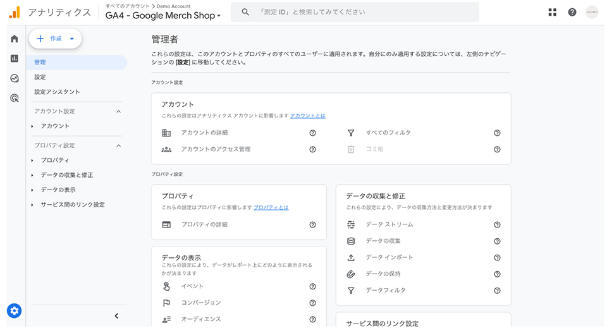Viewport: 607px width, 328px height.
Task: Open データ ストリーム settings
Action: pyautogui.click(x=389, y=224)
